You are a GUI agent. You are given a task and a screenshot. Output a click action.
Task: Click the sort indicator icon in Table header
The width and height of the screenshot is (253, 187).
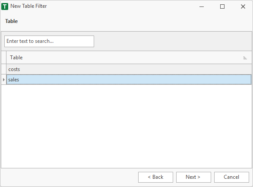245,58
